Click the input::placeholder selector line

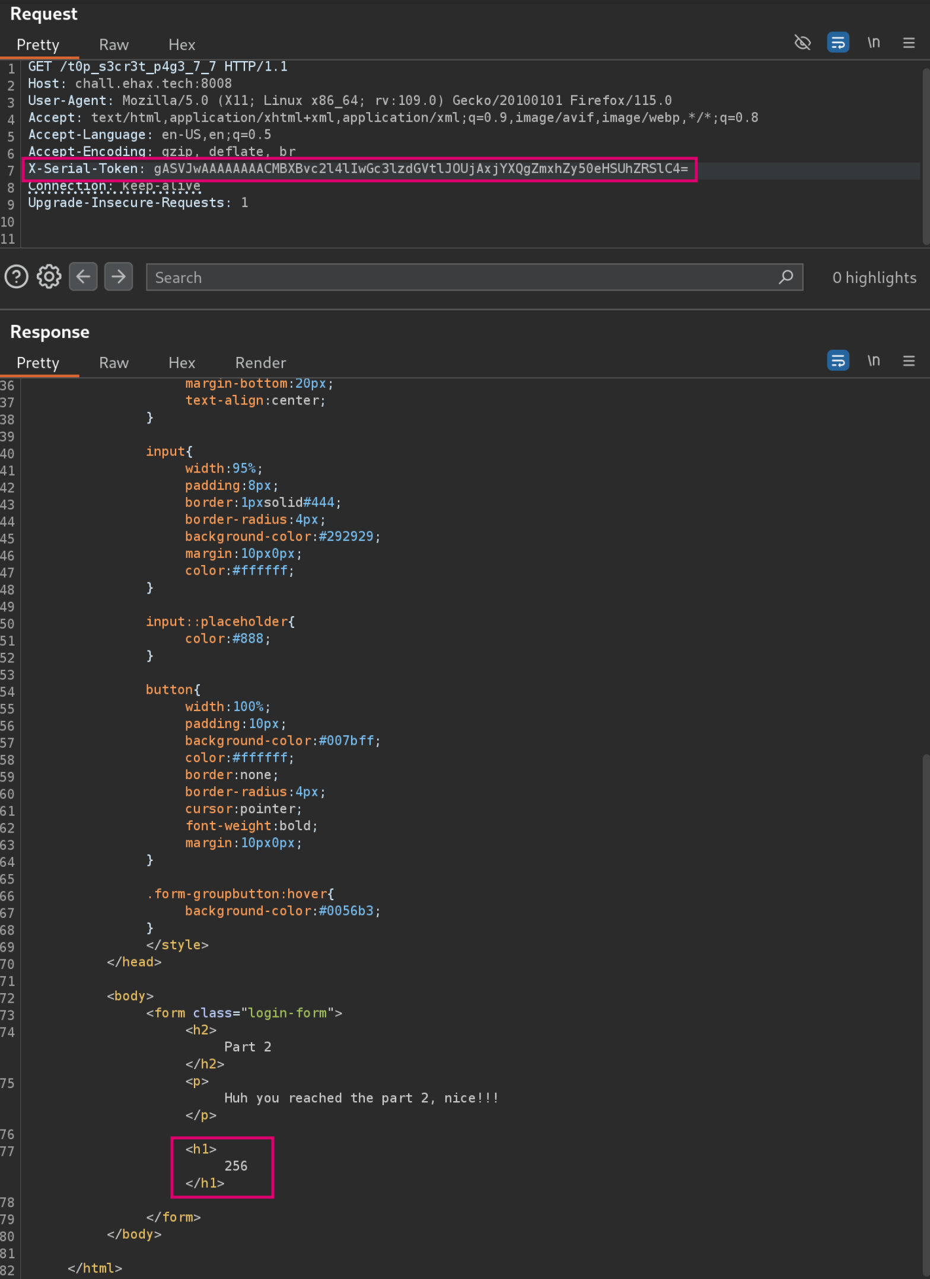tap(220, 621)
